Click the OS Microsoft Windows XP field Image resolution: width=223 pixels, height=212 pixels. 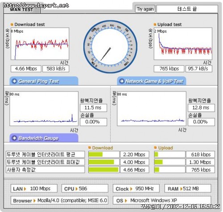(x=162, y=200)
